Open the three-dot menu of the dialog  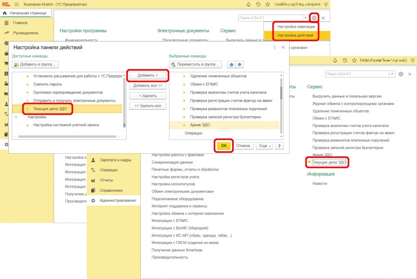tap(274, 48)
